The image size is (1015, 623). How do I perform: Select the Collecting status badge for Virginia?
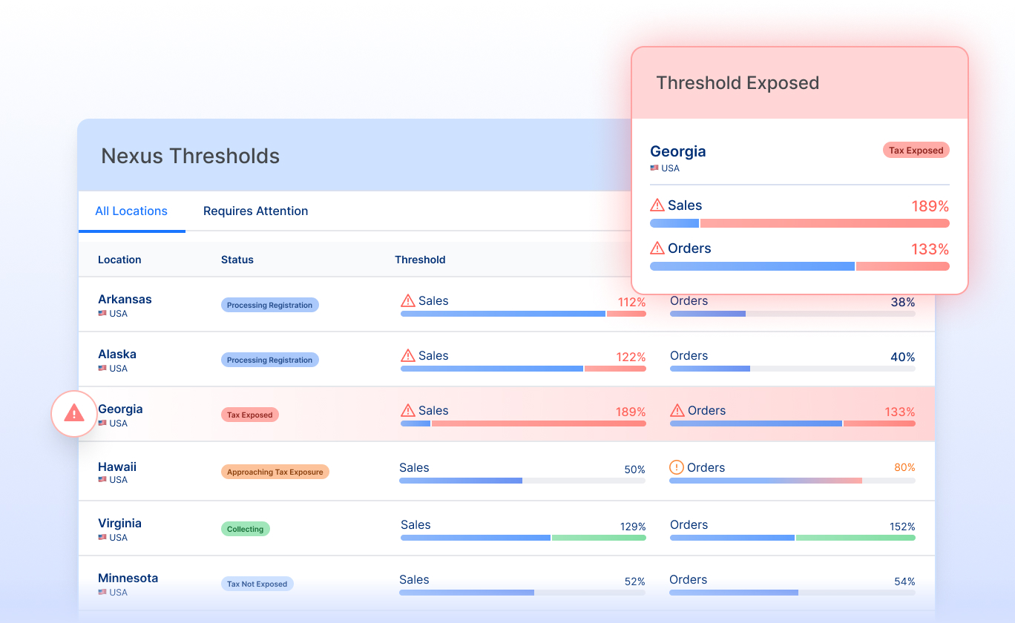tap(246, 529)
